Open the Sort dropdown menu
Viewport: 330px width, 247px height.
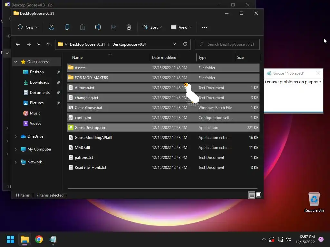[152, 27]
